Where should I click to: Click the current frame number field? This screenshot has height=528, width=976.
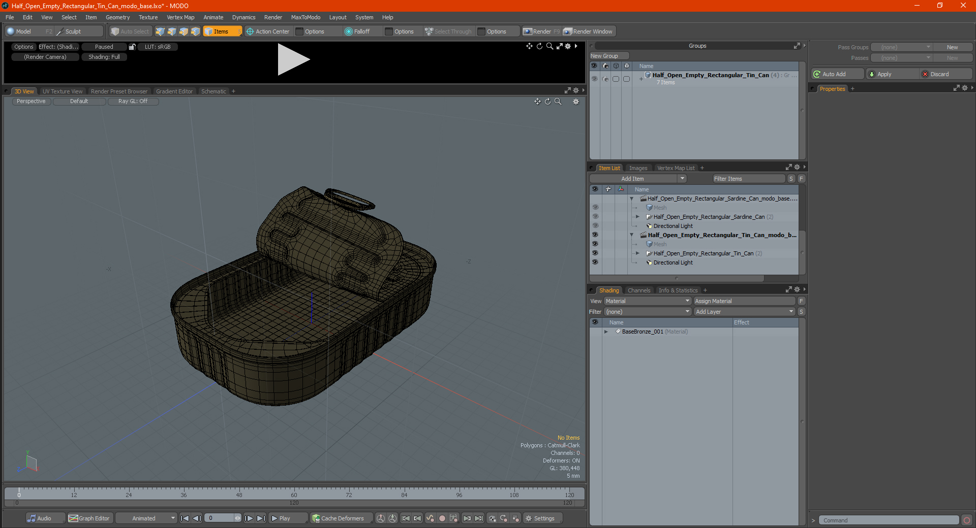219,518
